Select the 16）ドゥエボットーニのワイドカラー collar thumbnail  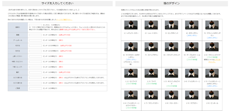coord(131,95)
